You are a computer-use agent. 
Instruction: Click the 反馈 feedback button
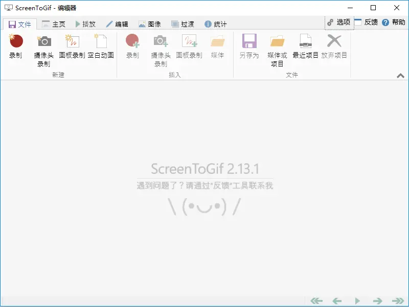pos(367,22)
